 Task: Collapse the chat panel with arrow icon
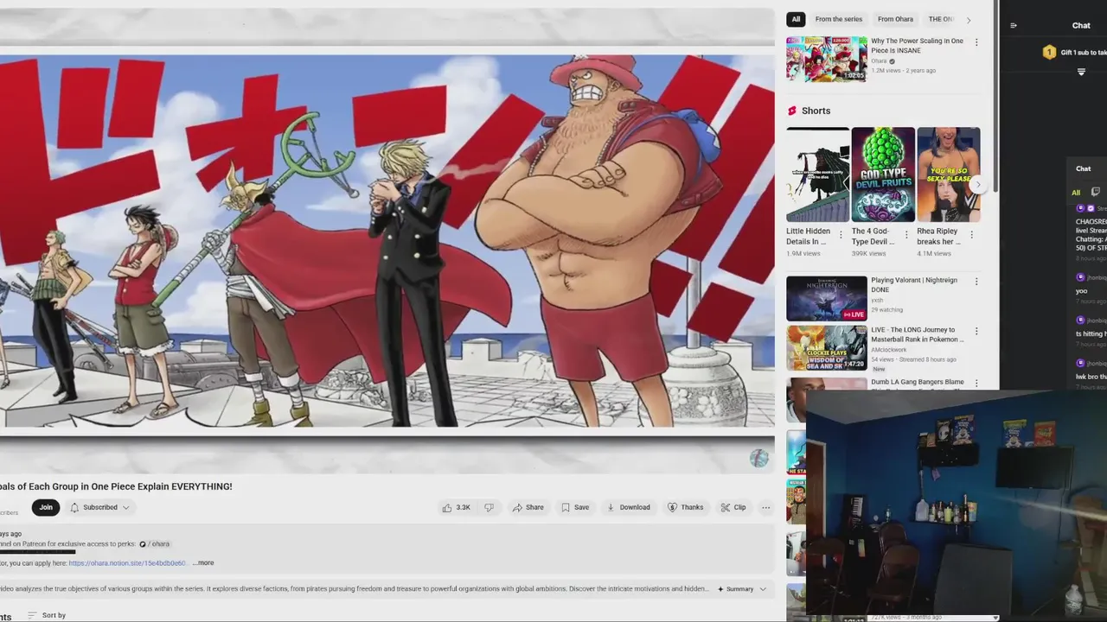pos(1014,25)
